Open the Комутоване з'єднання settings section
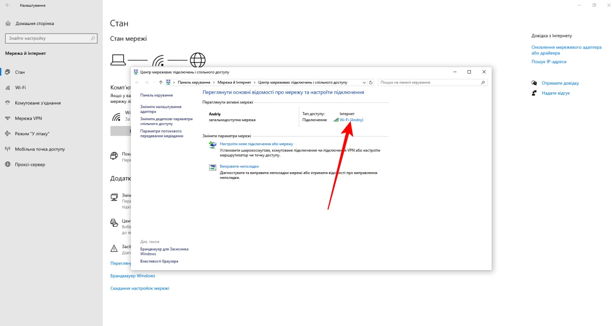This screenshot has height=326, width=613. tap(38, 103)
